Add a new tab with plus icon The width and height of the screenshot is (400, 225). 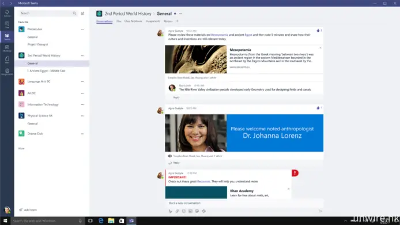pos(178,21)
